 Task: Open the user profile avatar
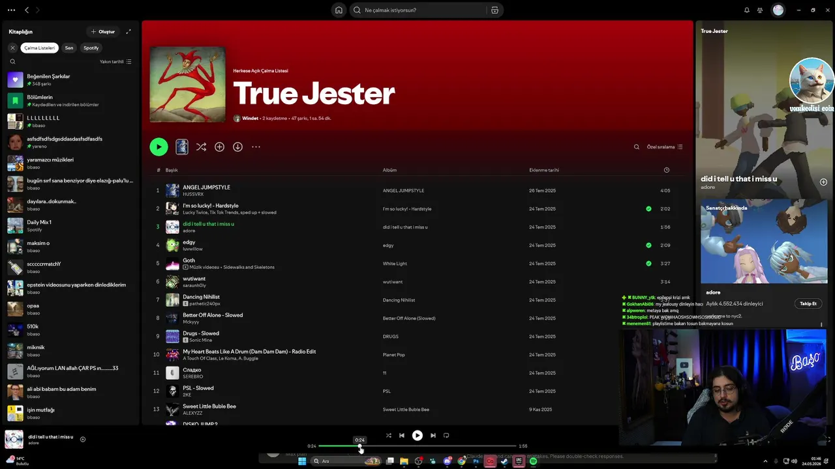(778, 10)
